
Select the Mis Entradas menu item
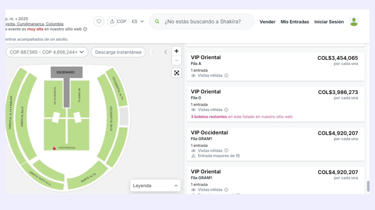295,22
